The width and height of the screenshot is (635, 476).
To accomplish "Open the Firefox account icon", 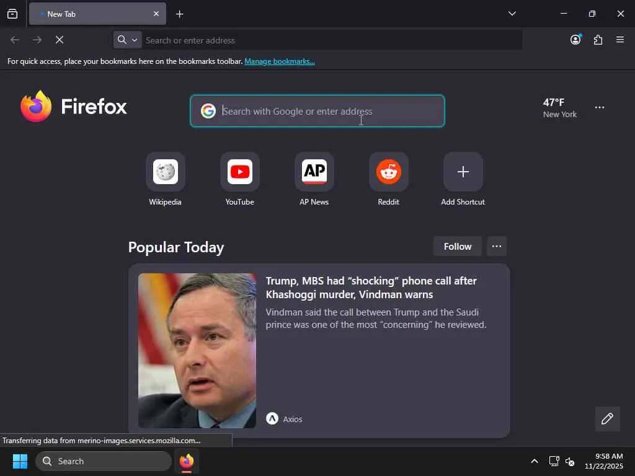I will tap(575, 39).
